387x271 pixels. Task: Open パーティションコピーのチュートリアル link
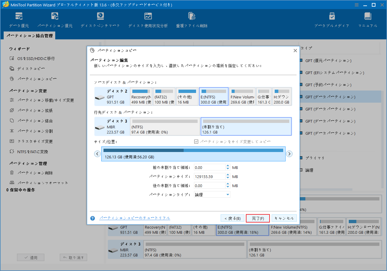(x=135, y=218)
